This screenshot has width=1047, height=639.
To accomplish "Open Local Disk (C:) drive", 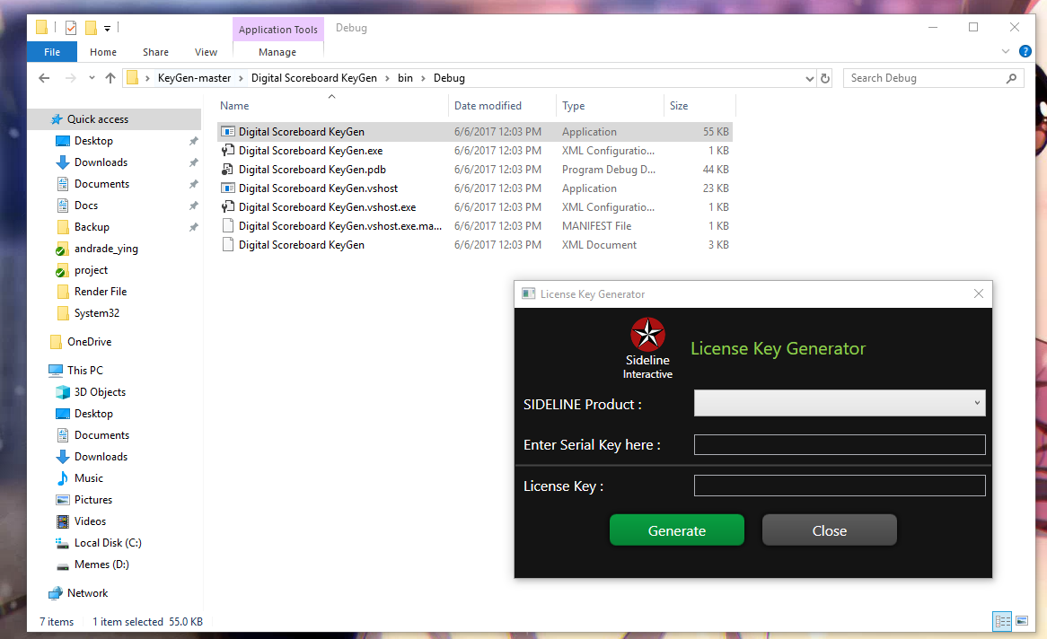I will 108,543.
